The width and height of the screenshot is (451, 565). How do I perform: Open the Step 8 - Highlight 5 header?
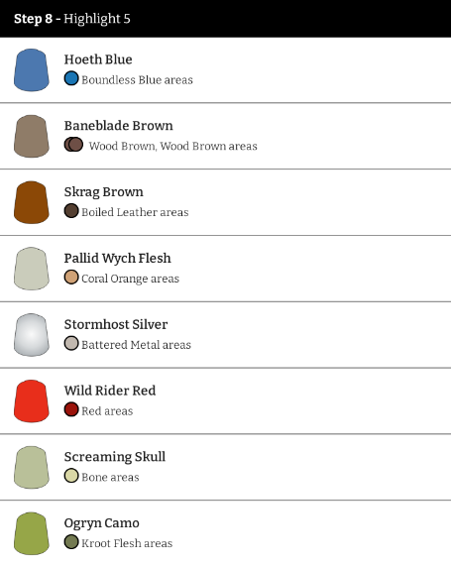coord(226,19)
